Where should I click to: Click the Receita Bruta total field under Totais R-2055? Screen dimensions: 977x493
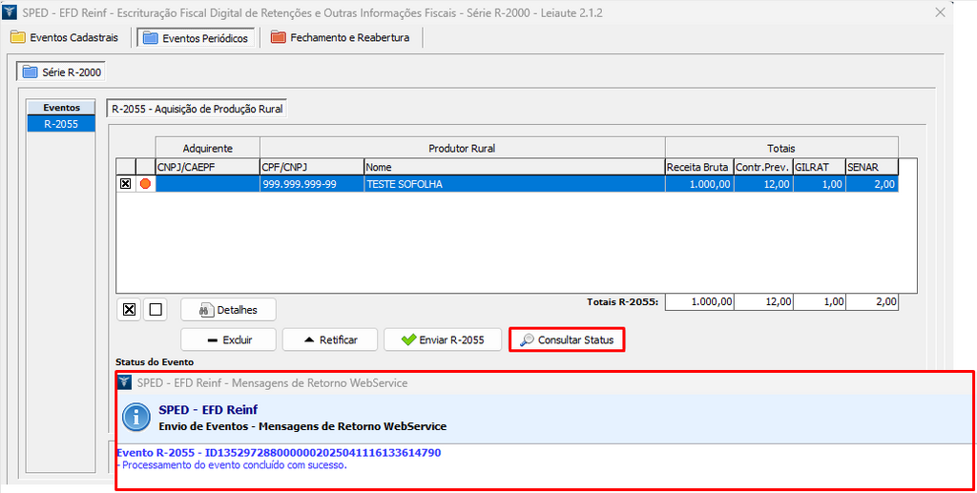[698, 302]
